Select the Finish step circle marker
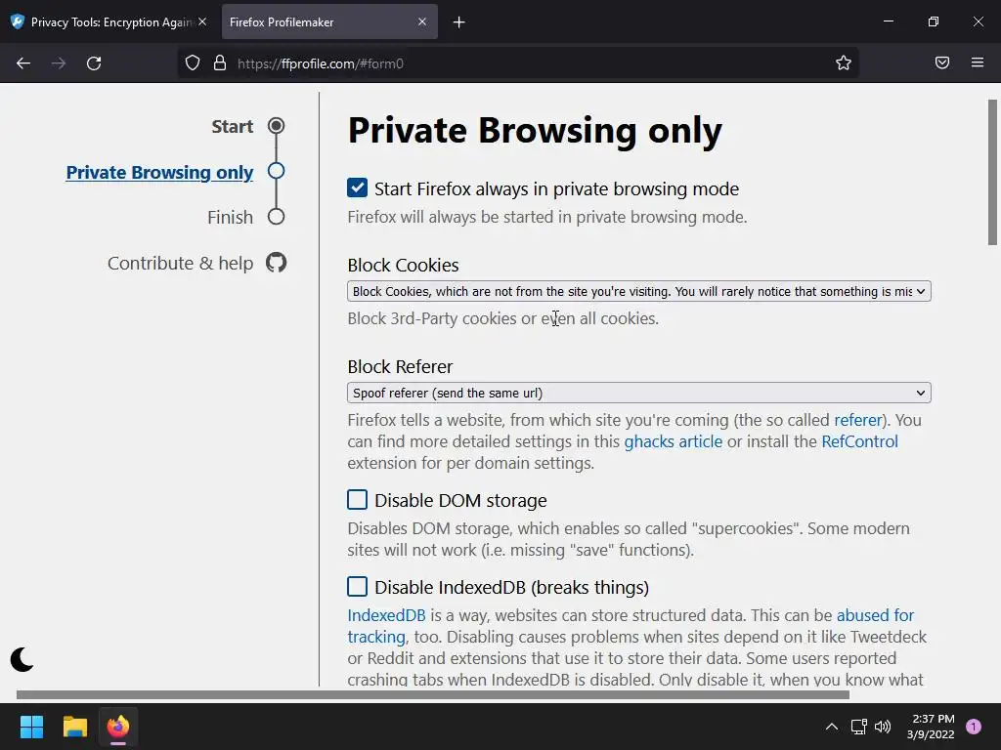The width and height of the screenshot is (1001, 750). [x=276, y=217]
